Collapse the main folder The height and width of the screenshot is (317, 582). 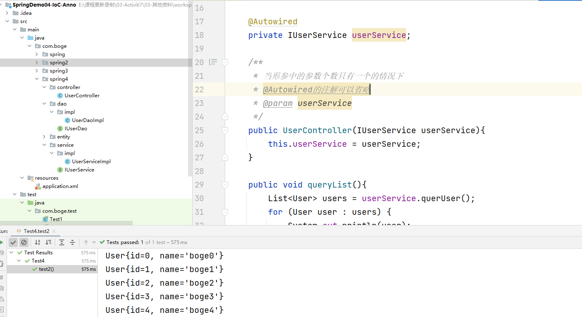[14, 30]
